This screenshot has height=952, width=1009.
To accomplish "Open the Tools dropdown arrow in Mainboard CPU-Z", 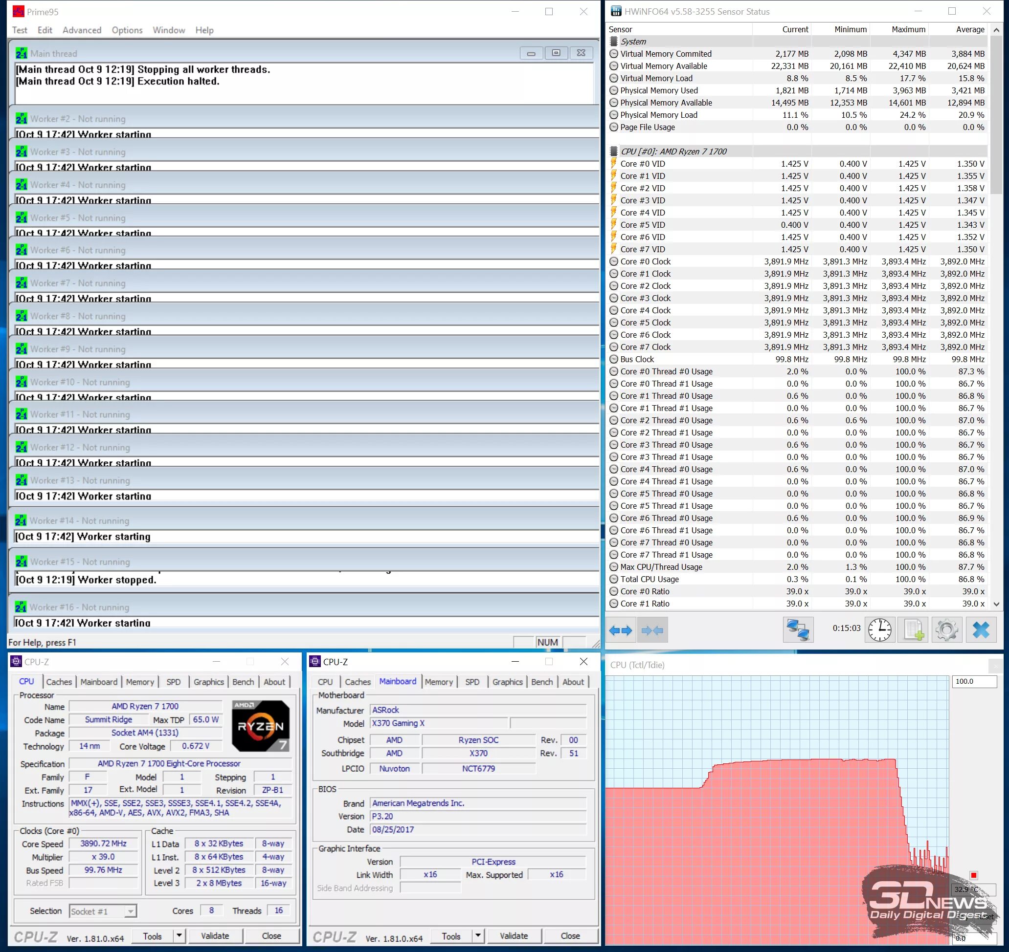I will [477, 936].
